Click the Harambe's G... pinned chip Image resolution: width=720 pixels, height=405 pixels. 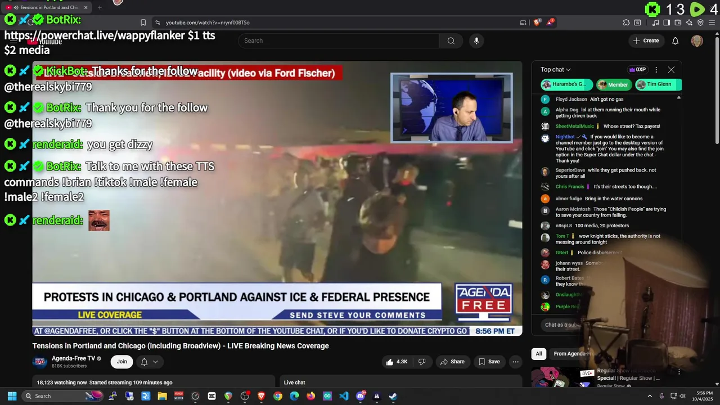pyautogui.click(x=567, y=84)
